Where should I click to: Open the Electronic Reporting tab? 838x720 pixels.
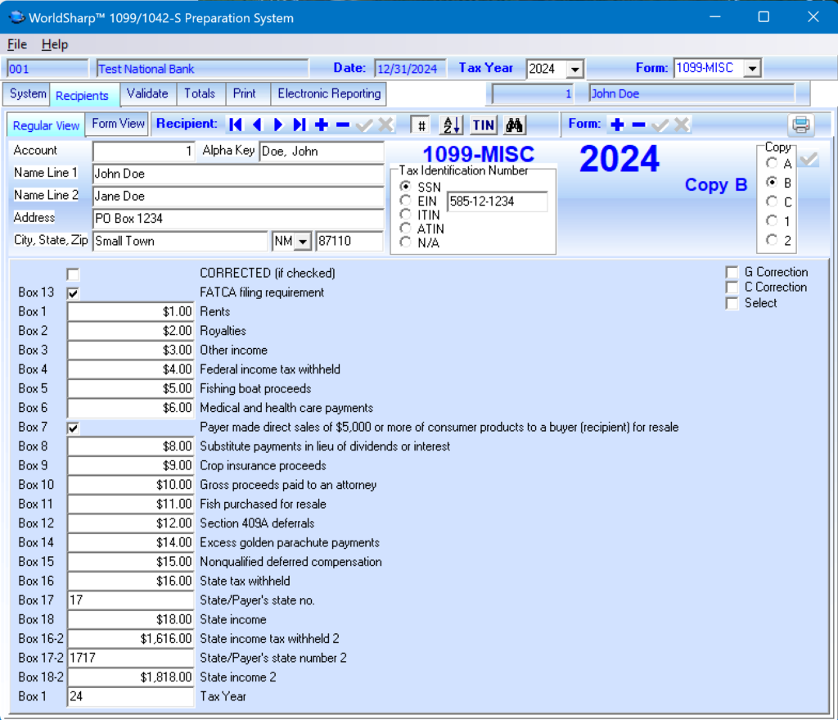tap(329, 93)
